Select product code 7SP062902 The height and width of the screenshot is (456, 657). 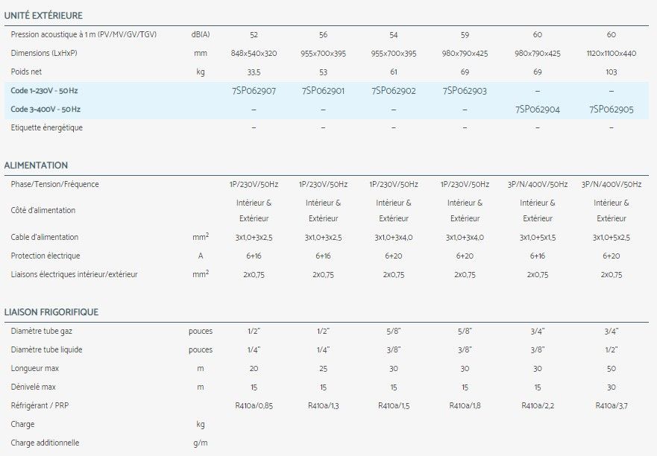point(393,91)
